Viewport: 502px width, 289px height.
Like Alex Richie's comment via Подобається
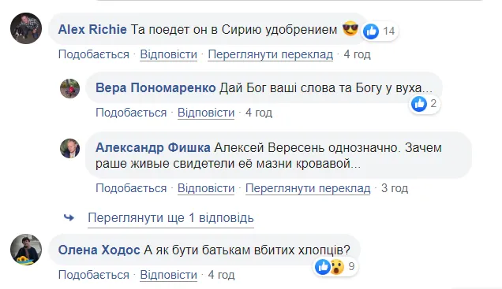click(x=93, y=54)
